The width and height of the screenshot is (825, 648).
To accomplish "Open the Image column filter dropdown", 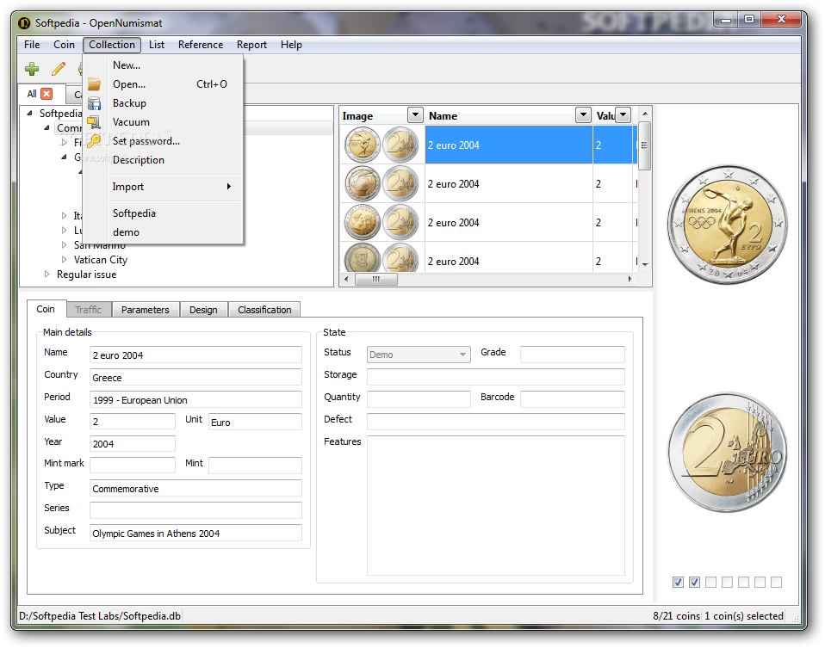I will click(x=415, y=114).
